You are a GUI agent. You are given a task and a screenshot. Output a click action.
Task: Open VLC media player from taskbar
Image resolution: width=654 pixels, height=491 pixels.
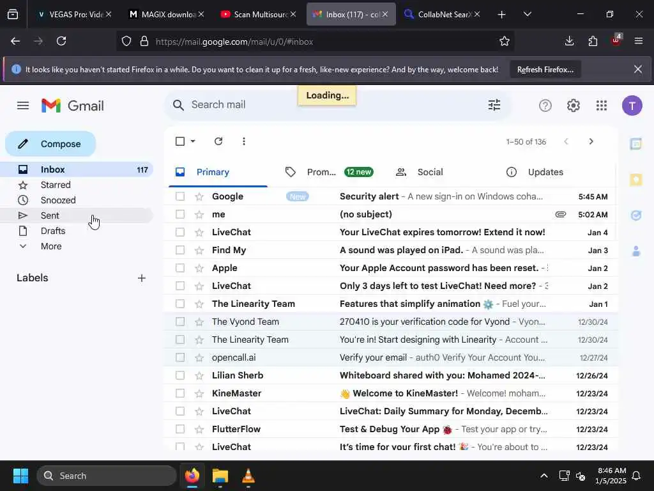[x=248, y=476]
